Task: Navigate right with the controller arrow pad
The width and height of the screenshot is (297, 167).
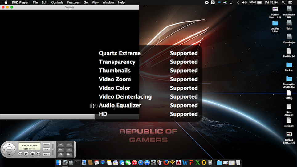Action: point(14,149)
